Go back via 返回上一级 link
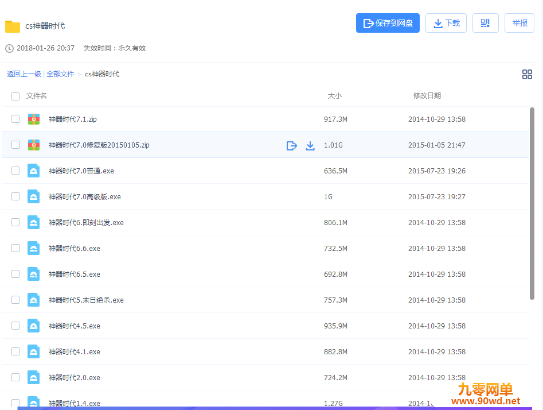This screenshot has width=543, height=410. (x=24, y=74)
